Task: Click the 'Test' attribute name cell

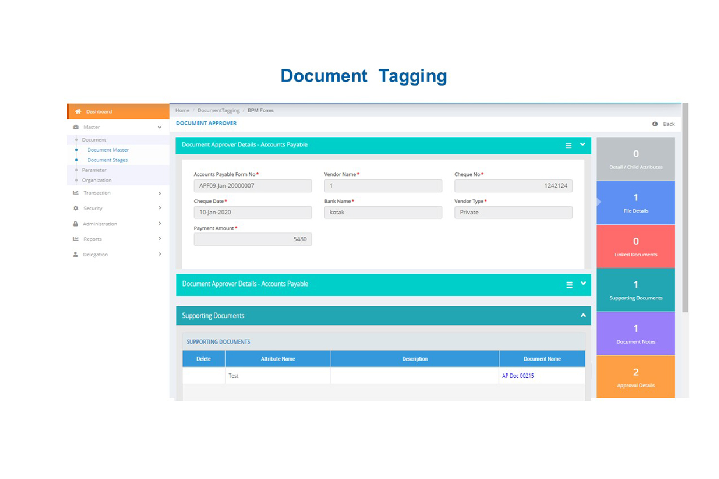Action: tap(278, 376)
